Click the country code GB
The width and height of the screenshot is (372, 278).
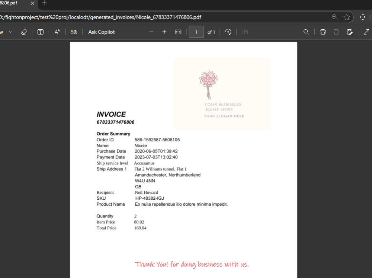click(138, 187)
